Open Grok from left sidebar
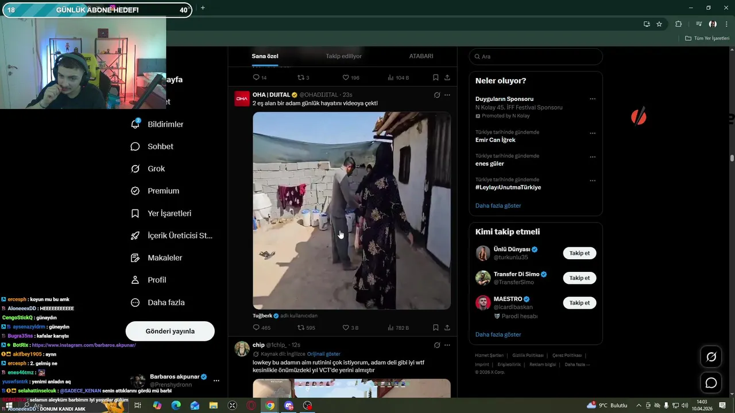This screenshot has height=413, width=735. click(148, 169)
